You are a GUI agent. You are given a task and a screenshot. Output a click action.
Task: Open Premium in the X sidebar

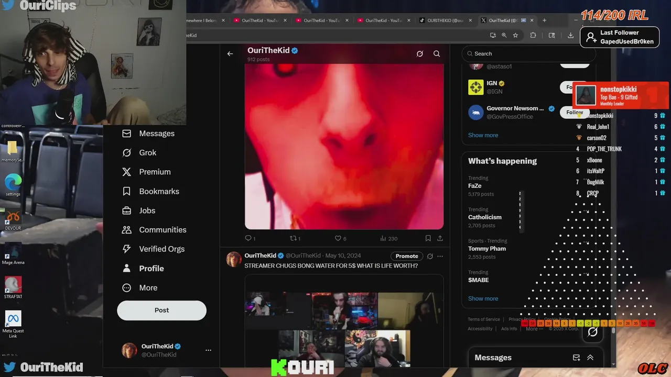coord(146,172)
